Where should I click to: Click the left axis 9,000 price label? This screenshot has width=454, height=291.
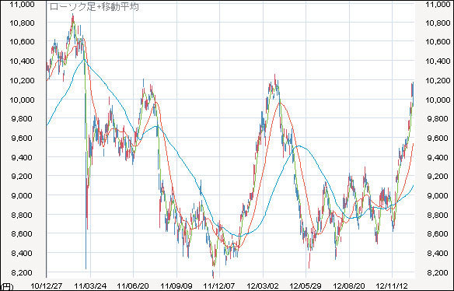point(23,195)
